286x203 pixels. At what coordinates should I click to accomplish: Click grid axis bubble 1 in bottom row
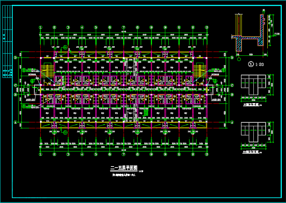40,154
